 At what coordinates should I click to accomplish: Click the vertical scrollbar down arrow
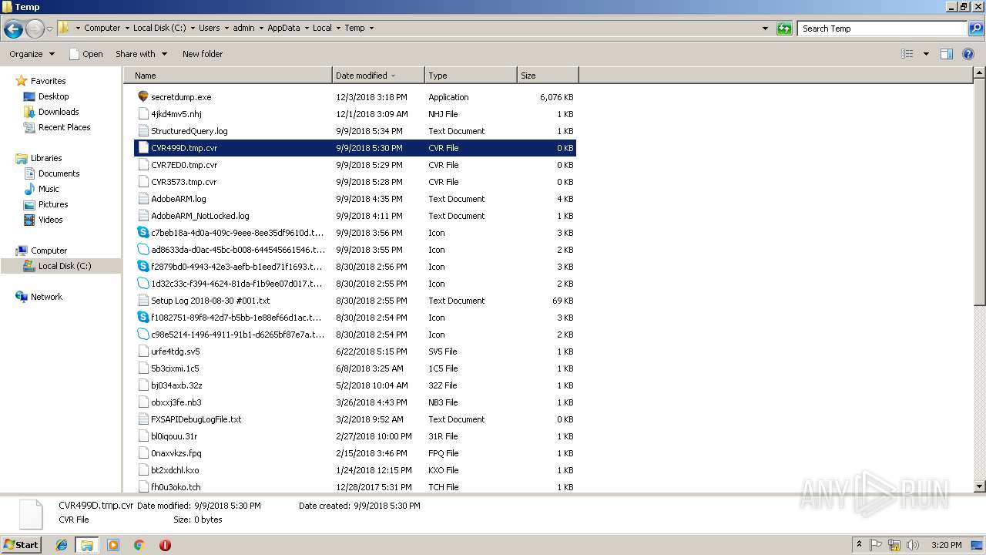(980, 486)
